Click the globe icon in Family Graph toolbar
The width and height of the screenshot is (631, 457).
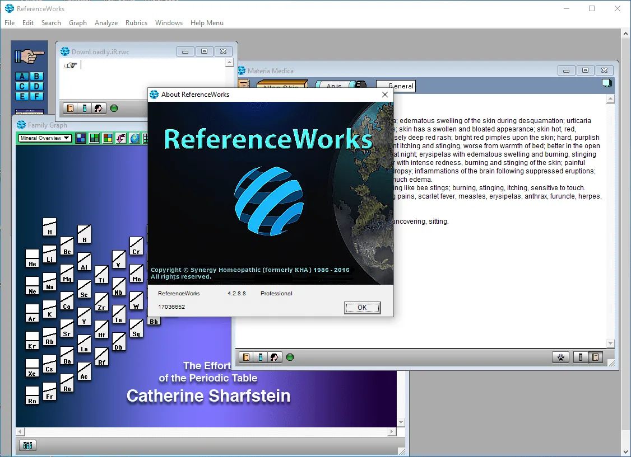135,138
